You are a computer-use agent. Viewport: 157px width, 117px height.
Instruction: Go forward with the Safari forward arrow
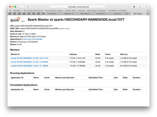tap(23, 7)
